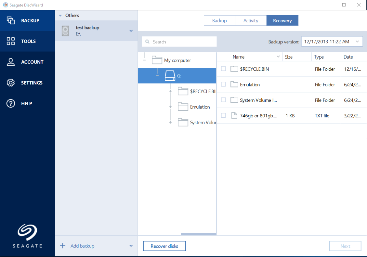Expand the test backup options chevron
The image size is (367, 257).
point(131,31)
